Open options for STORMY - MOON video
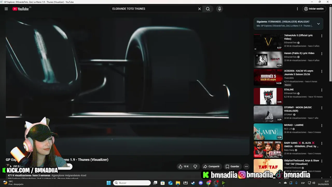 pos(322,108)
